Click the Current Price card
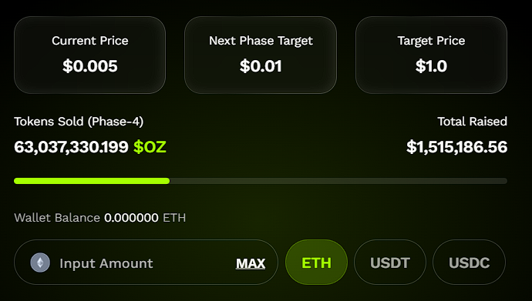The image size is (532, 301). [x=90, y=55]
